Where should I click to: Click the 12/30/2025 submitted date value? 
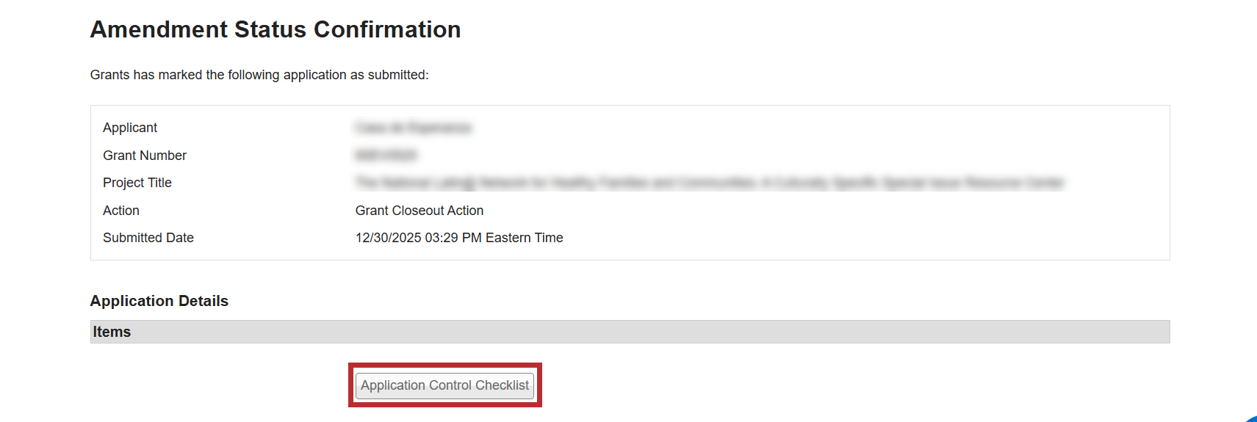[x=388, y=238]
